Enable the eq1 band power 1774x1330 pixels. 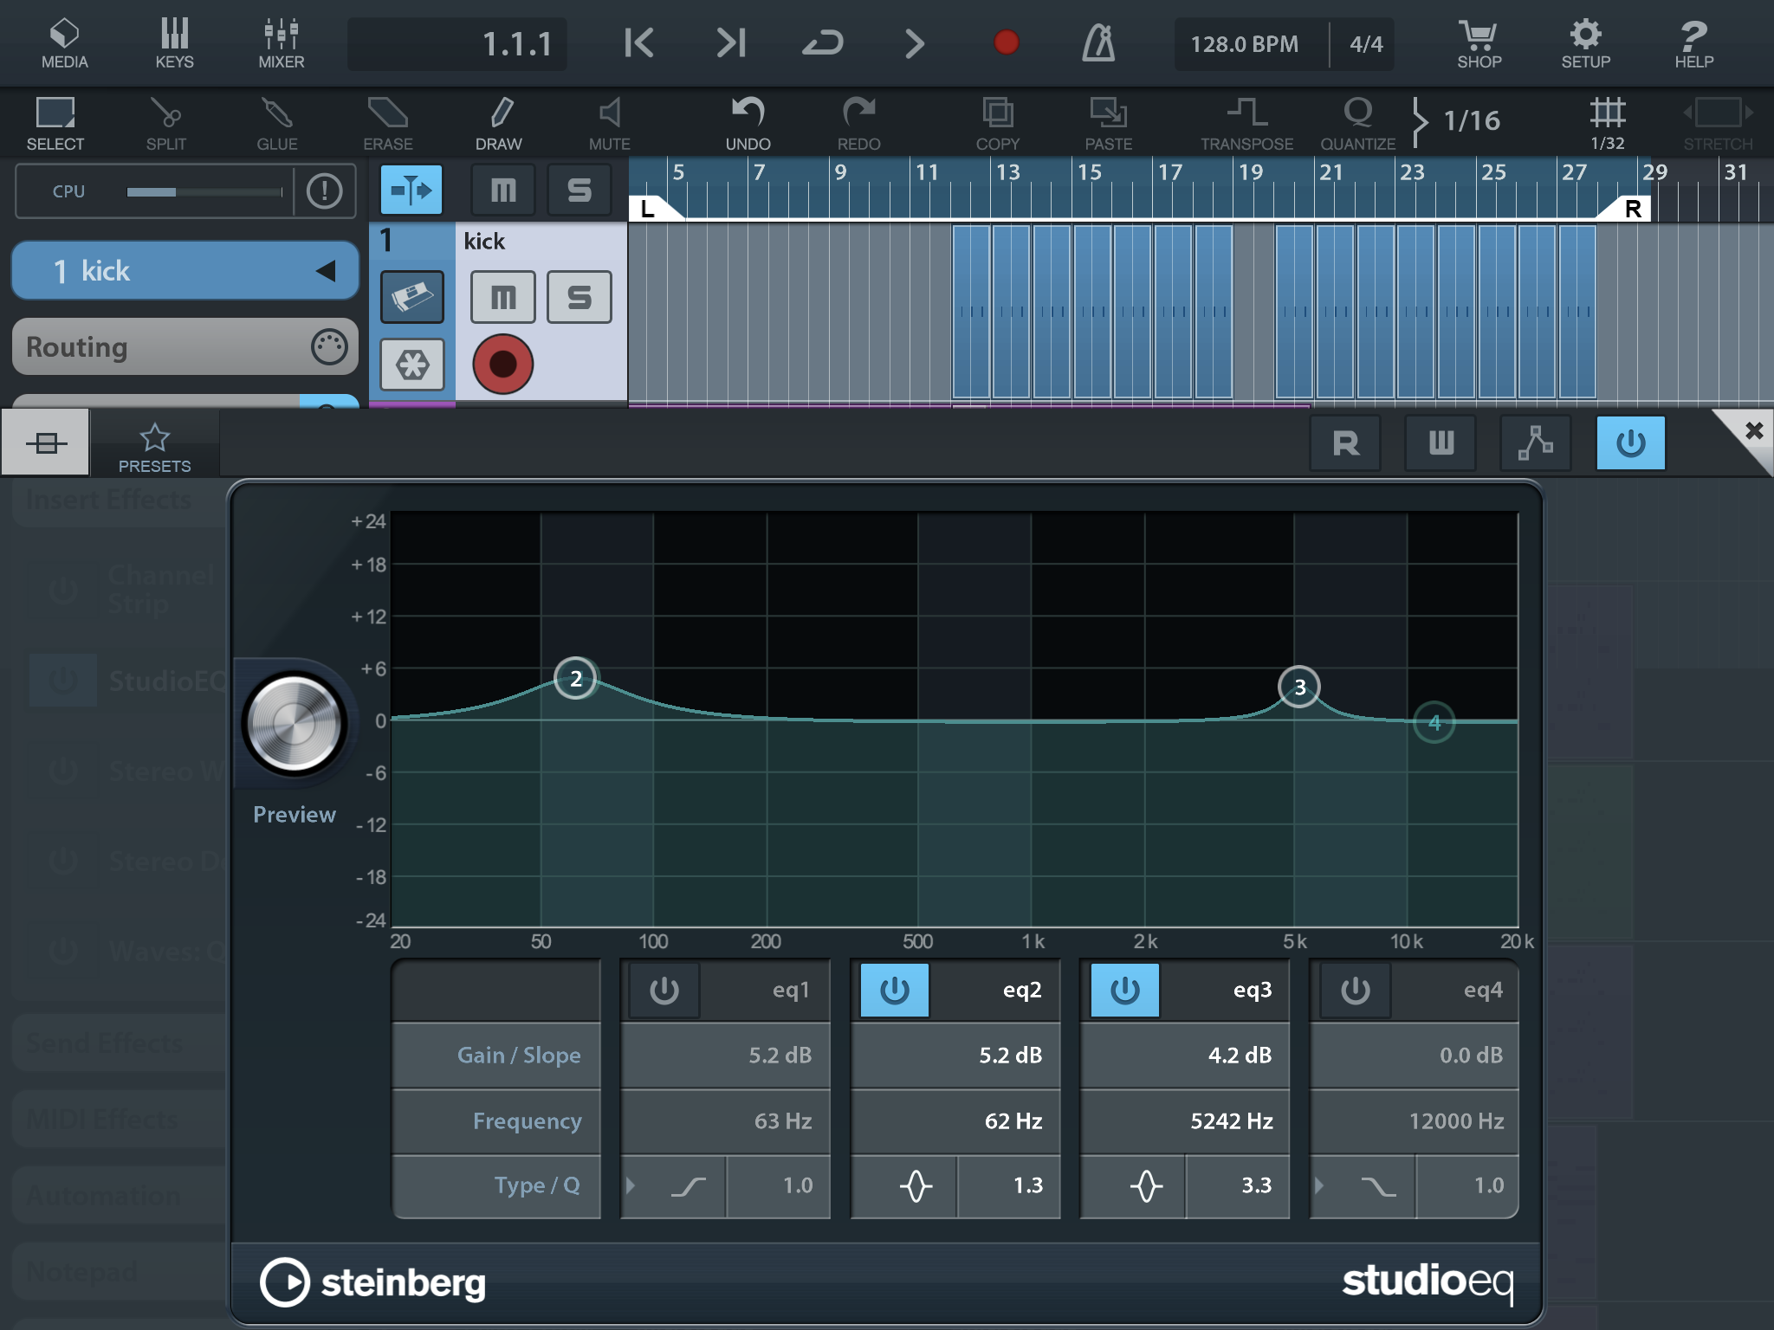coord(664,990)
